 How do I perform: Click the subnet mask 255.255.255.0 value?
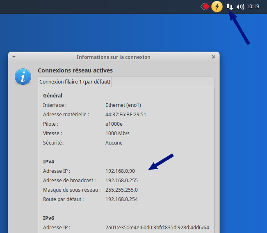(x=121, y=190)
